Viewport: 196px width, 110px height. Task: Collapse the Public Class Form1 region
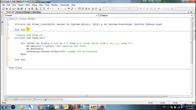pos(8,19)
